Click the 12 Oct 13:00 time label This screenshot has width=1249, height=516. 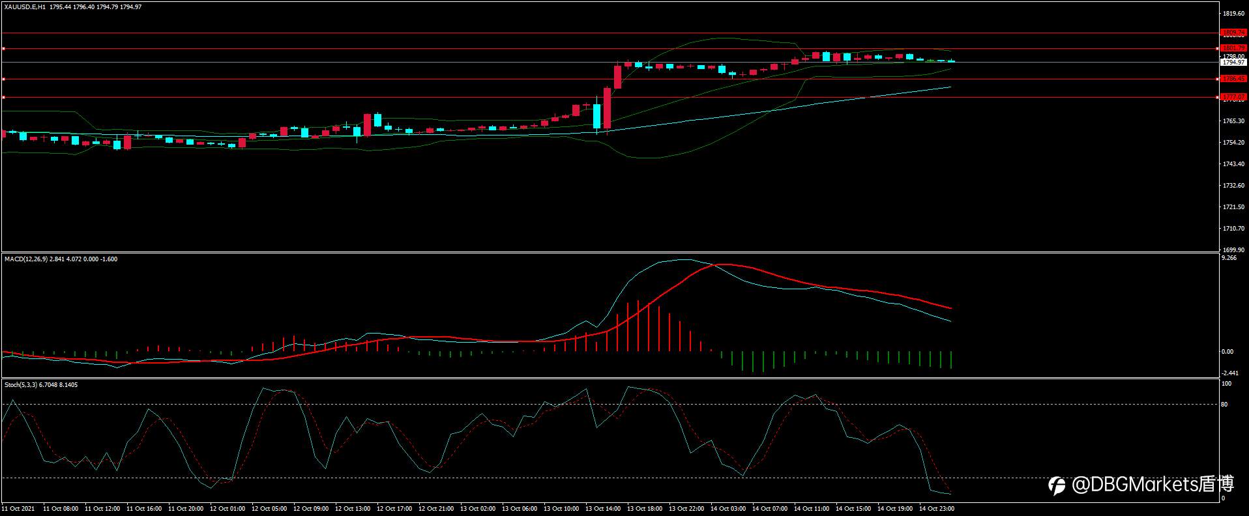[x=353, y=508]
